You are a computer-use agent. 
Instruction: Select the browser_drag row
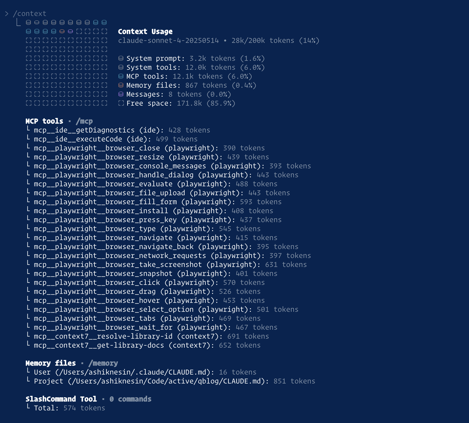coord(143,292)
